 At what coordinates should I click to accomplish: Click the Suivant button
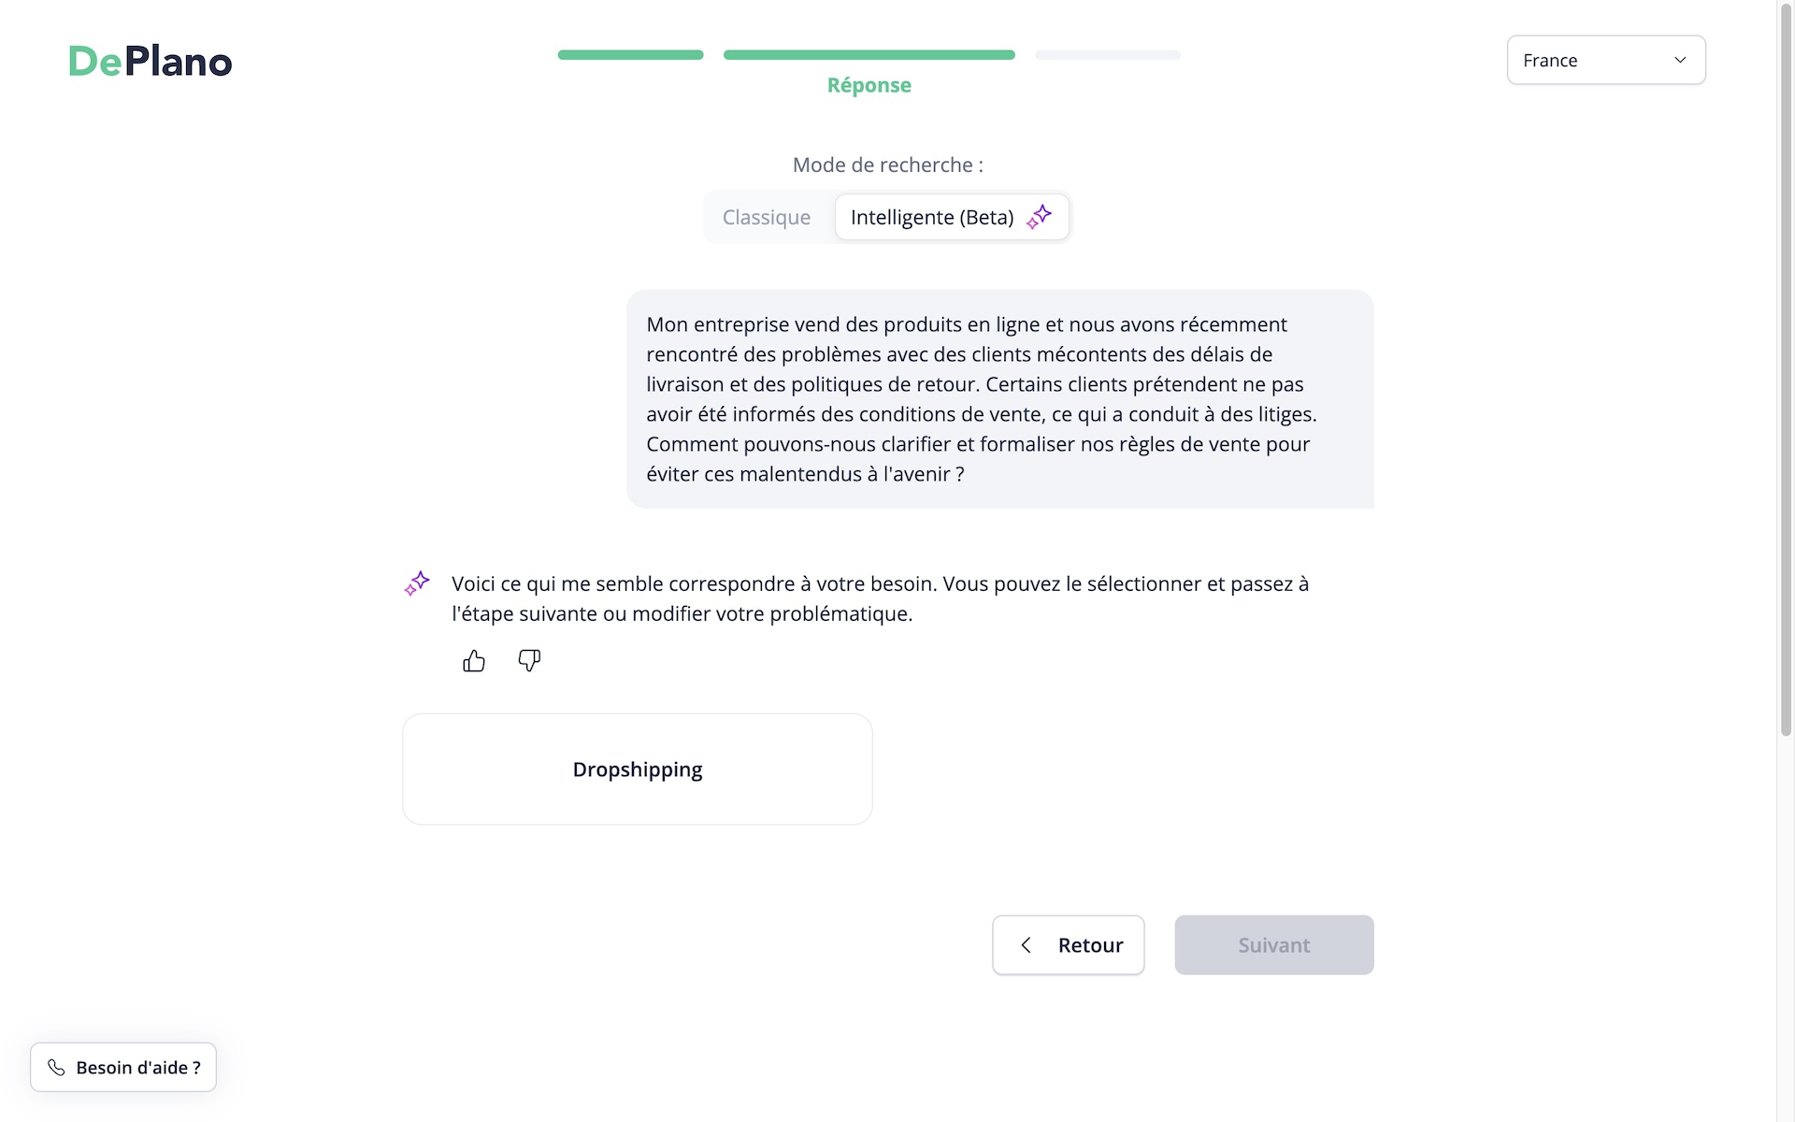1274,945
